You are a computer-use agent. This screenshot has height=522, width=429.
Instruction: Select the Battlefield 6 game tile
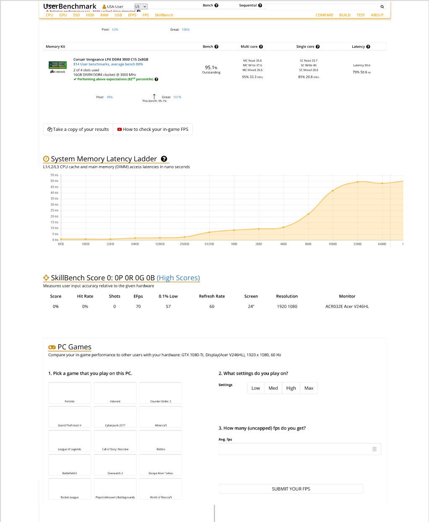(x=70, y=465)
